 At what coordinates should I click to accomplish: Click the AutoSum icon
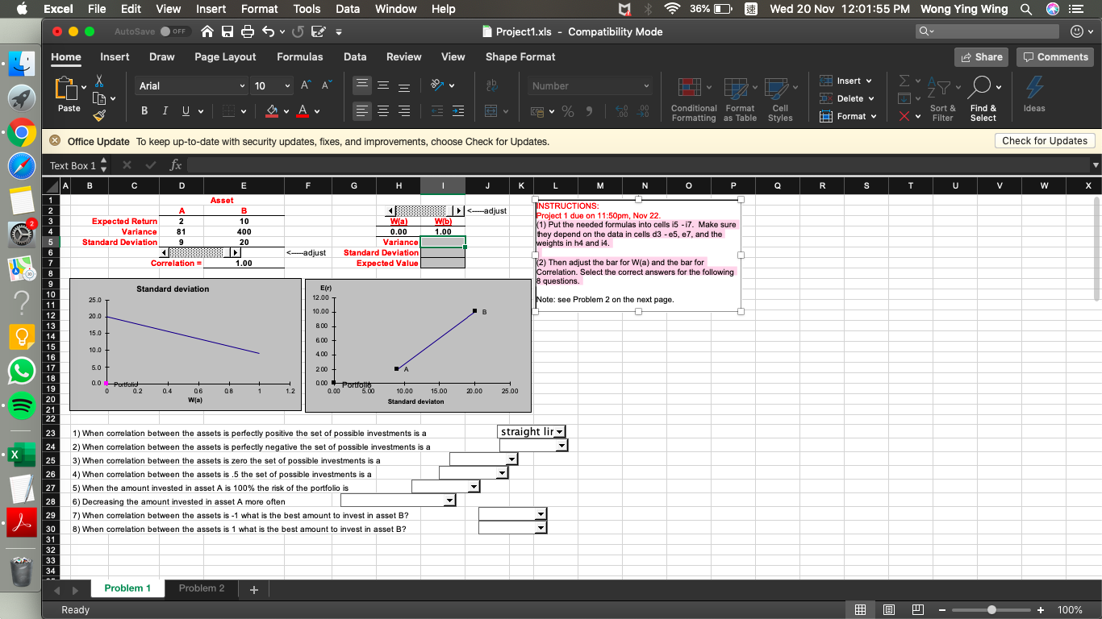point(905,81)
